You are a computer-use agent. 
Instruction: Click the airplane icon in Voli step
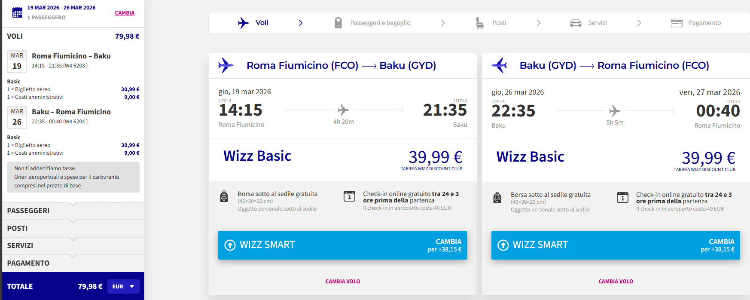coord(243,23)
